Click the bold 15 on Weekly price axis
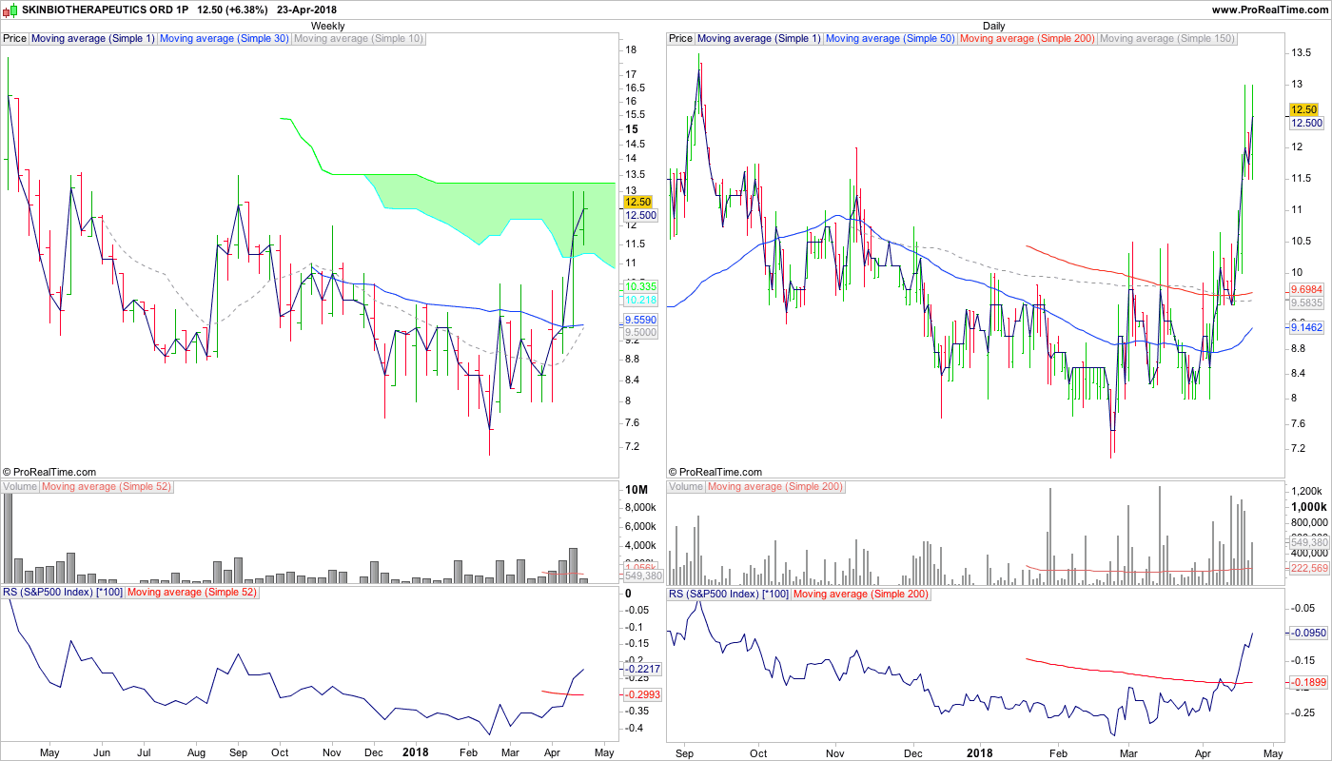 [x=631, y=129]
